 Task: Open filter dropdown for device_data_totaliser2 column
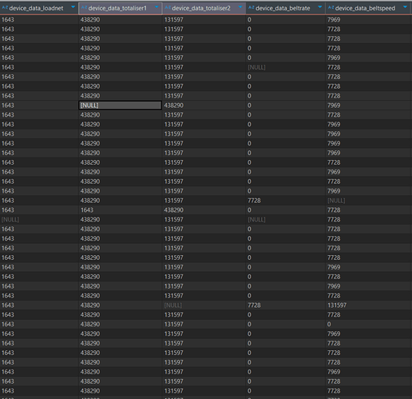point(240,7)
